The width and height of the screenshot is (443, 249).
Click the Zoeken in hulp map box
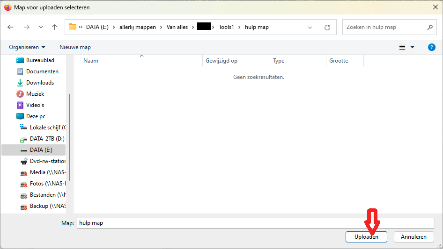[x=384, y=27]
